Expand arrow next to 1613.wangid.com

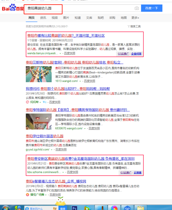80,81
